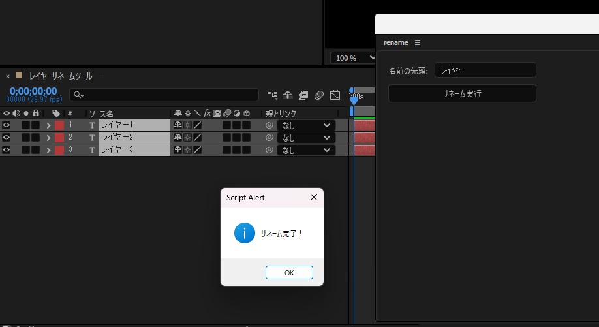Image resolution: width=599 pixels, height=327 pixels.
Task: Toggle solo switch for レイヤー1
Action: tap(25, 125)
